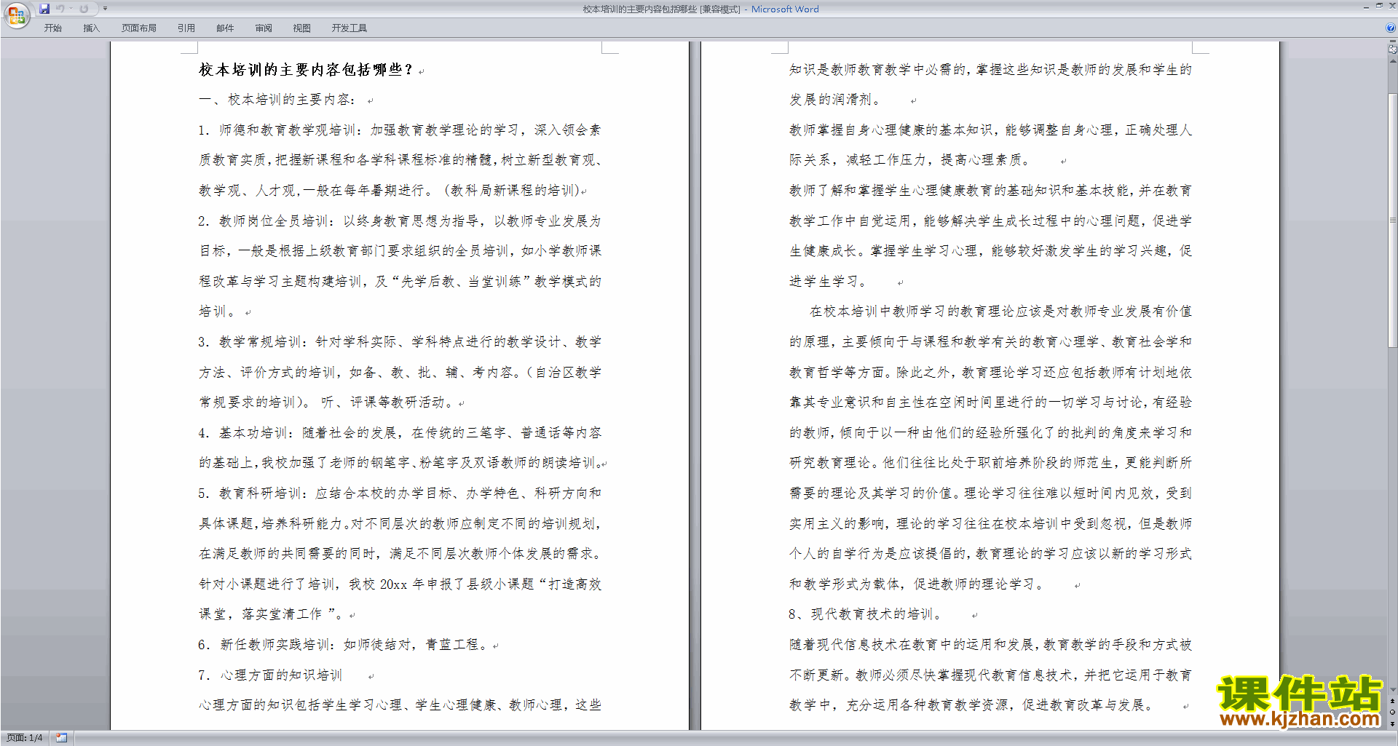
Task: Open the 审阅 ribbon tab
Action: click(x=264, y=28)
